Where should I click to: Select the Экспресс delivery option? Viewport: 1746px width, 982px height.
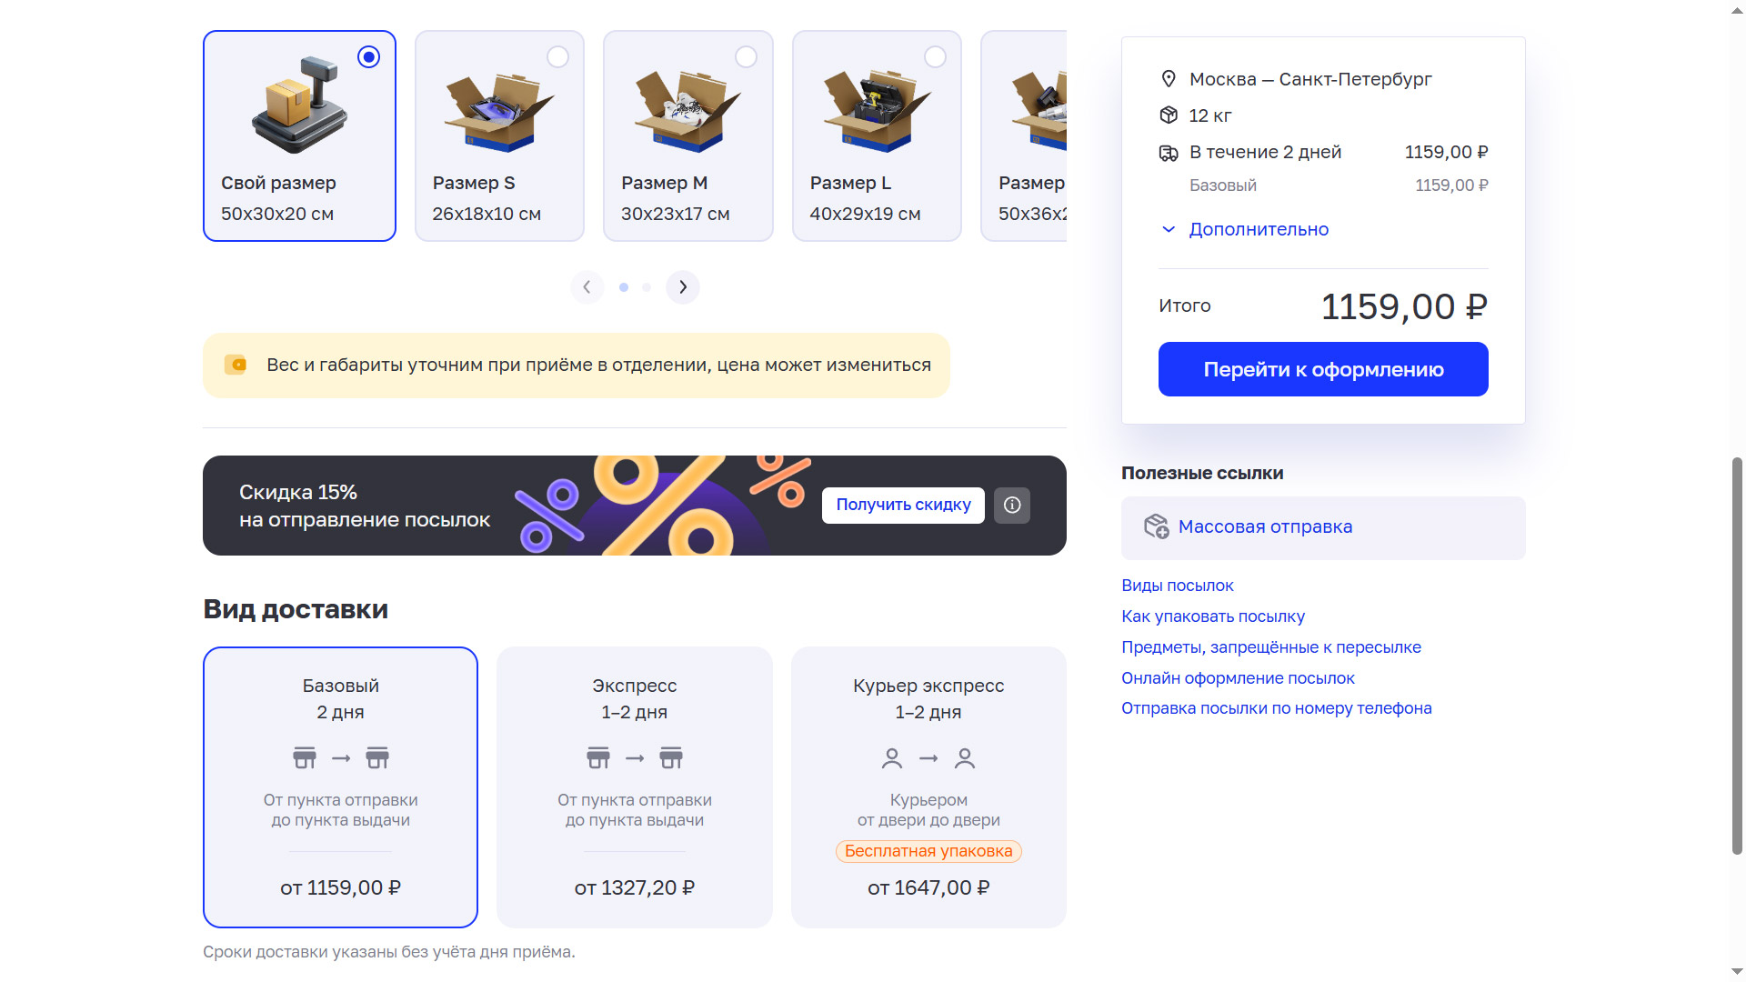tap(634, 787)
